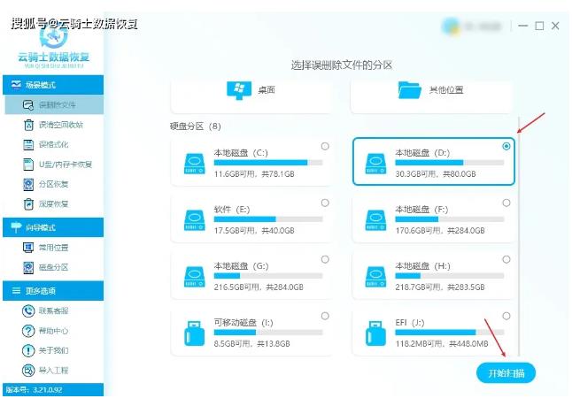The width and height of the screenshot is (572, 406).
Task: Select the 软件 (E:) radio button
Action: [x=325, y=203]
